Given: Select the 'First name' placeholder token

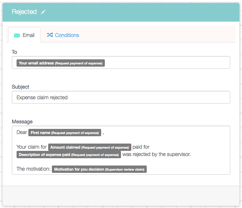Looking at the screenshot, I should (65, 133).
